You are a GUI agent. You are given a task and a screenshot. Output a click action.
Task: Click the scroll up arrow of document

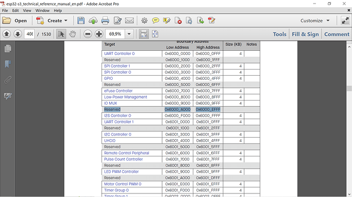tap(349, 47)
